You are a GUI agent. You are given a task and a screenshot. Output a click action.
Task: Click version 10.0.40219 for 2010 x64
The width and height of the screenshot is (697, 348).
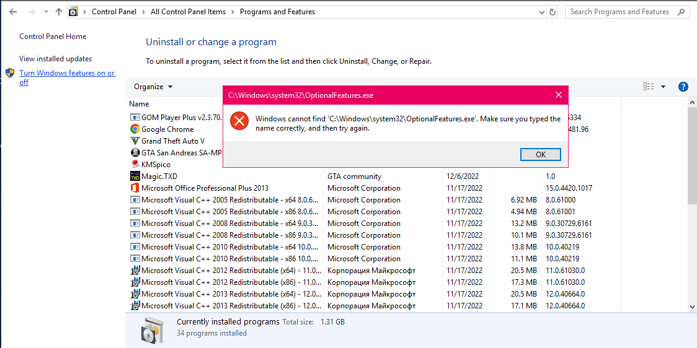[562, 247]
